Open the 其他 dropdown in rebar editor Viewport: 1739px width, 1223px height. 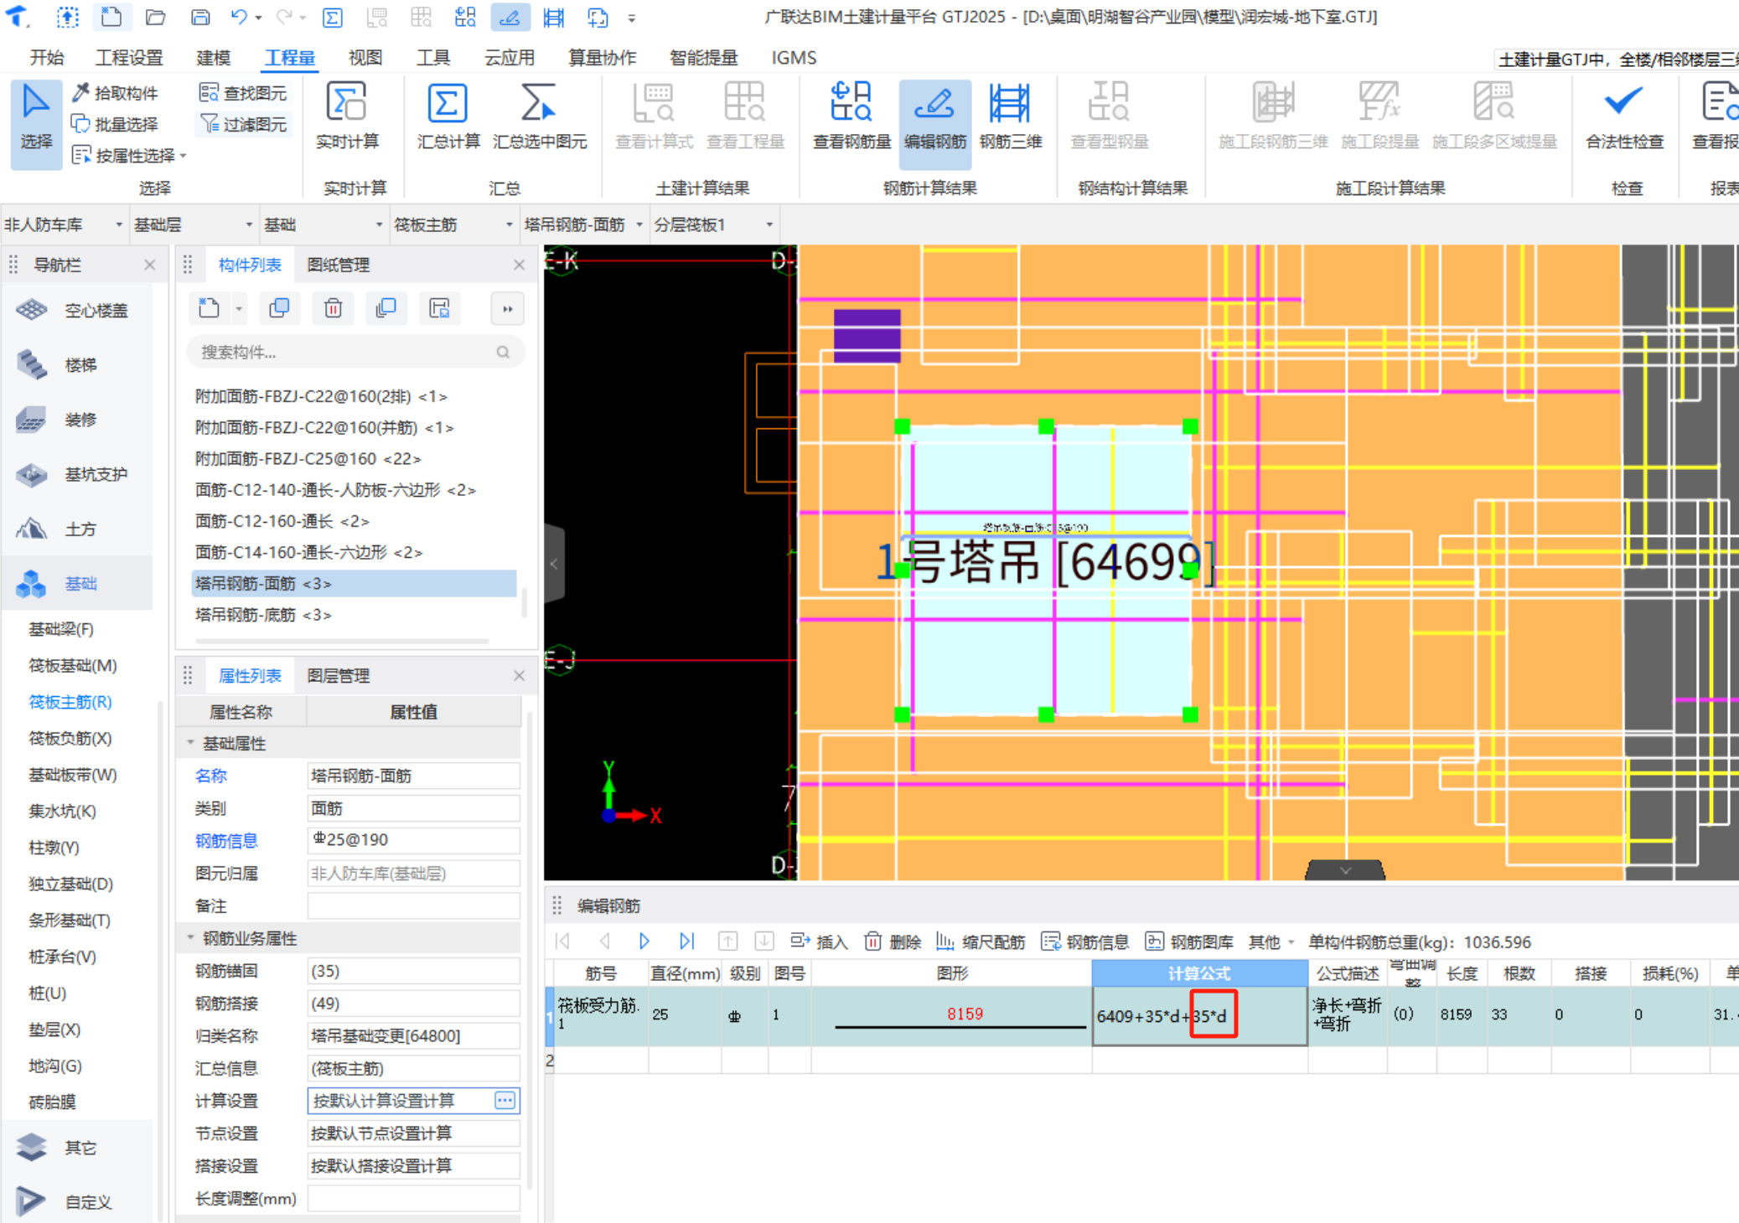1271,942
